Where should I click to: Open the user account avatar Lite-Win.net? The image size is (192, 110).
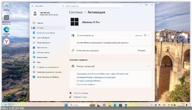35,14
